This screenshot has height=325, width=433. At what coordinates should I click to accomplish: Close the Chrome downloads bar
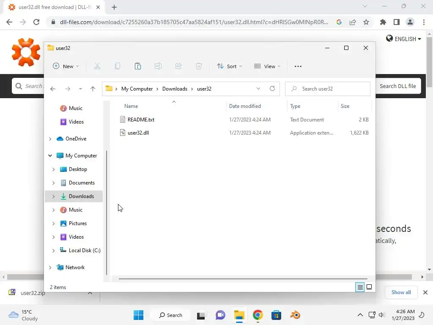pos(425,292)
